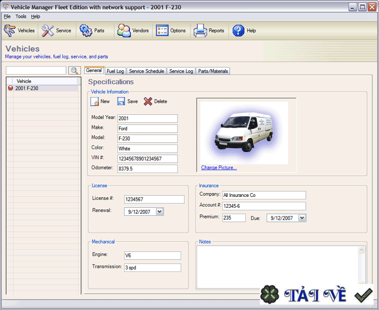Screen dimensions: 379x310
Task: Create a New vehicle record
Action: (x=100, y=102)
